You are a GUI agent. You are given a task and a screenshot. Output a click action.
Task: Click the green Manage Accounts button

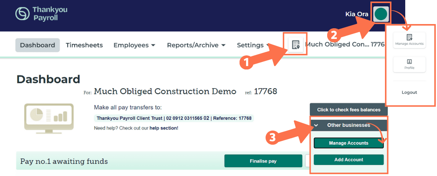(x=349, y=143)
